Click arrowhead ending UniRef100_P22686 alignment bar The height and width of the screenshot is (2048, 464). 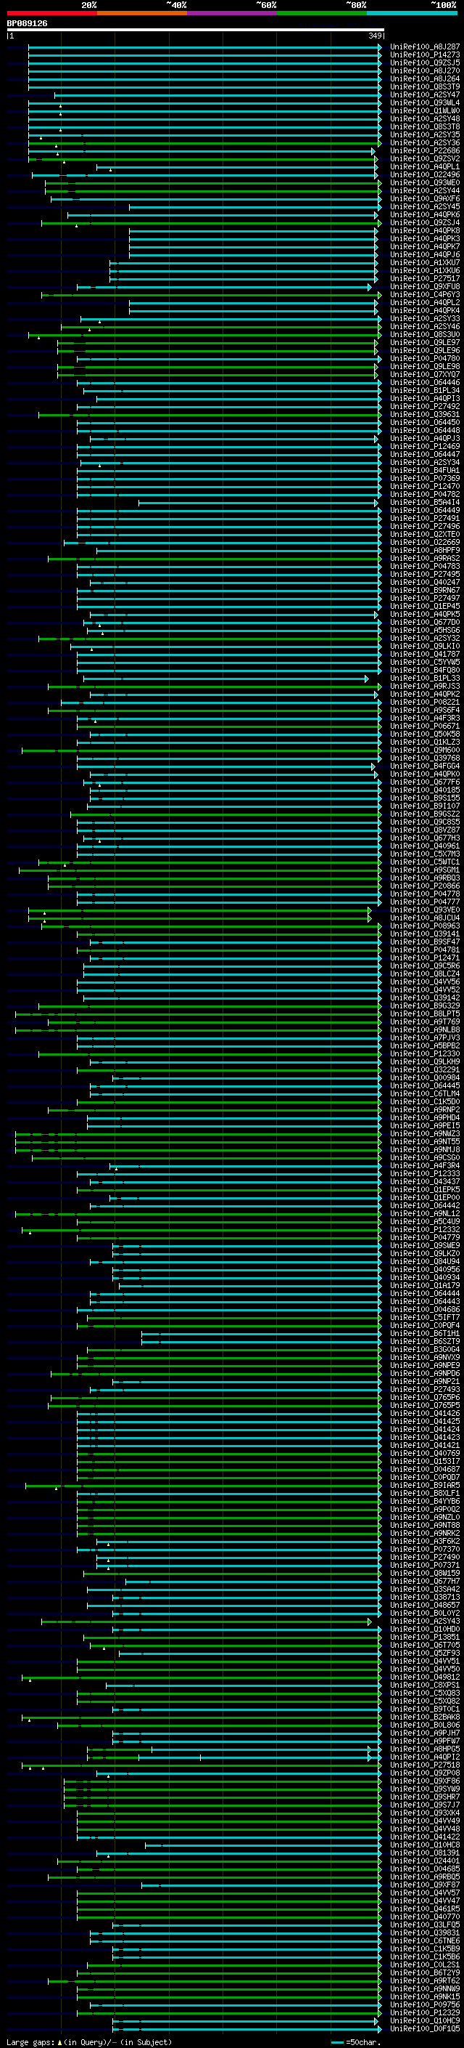(373, 151)
